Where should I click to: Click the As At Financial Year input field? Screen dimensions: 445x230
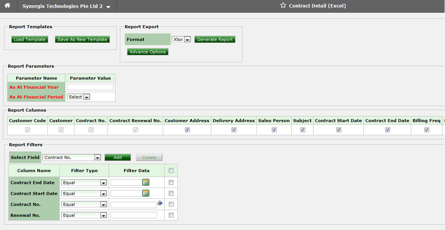point(90,87)
